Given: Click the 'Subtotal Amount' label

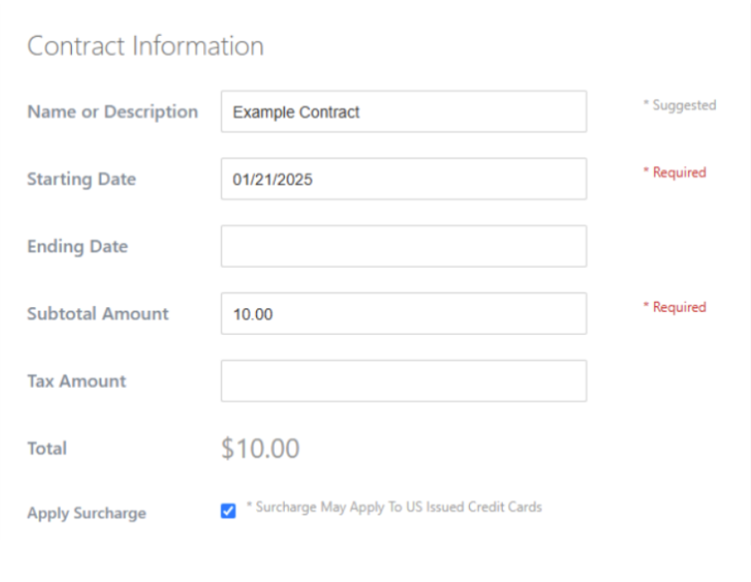Looking at the screenshot, I should coord(98,314).
